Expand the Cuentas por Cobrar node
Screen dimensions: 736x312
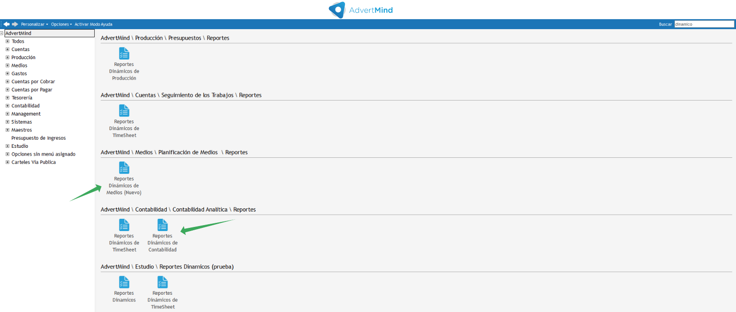(x=7, y=81)
